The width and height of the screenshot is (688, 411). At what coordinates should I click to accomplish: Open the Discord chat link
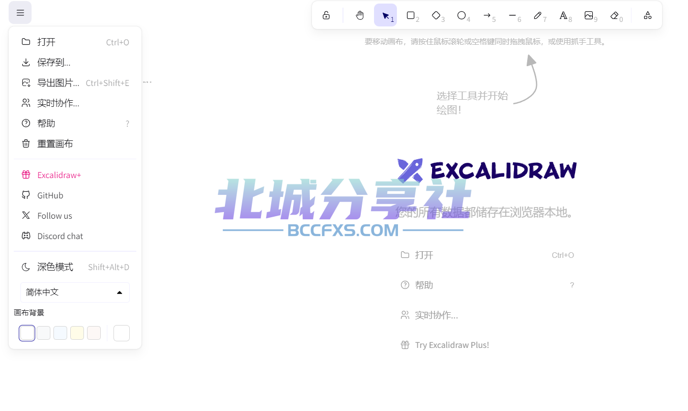[x=75, y=236]
